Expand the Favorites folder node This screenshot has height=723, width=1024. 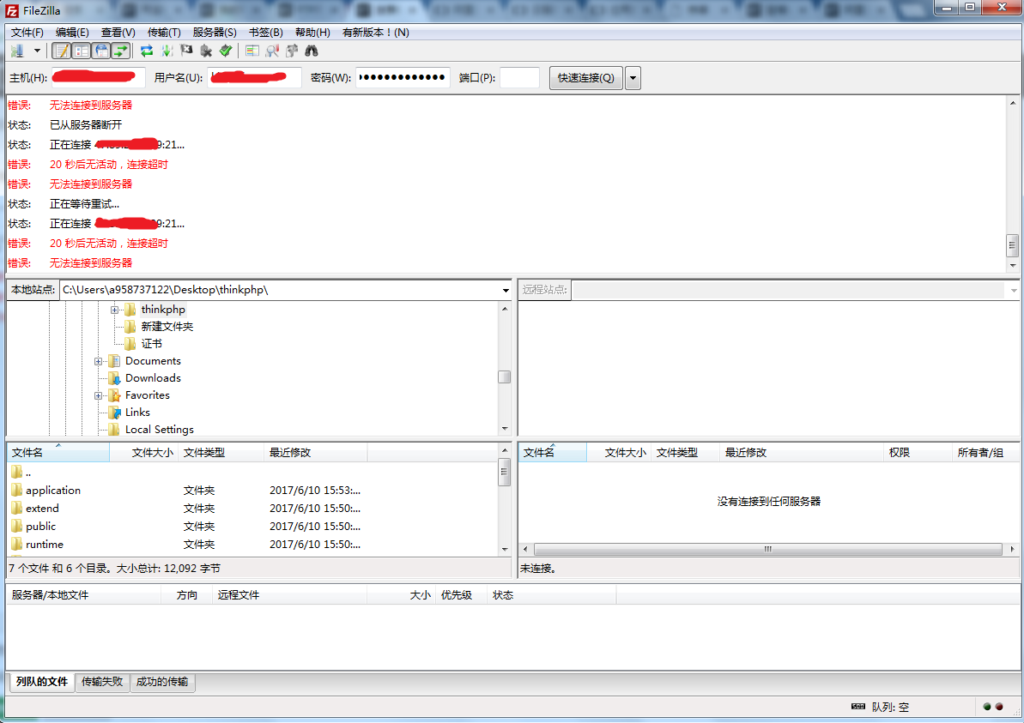tap(98, 395)
